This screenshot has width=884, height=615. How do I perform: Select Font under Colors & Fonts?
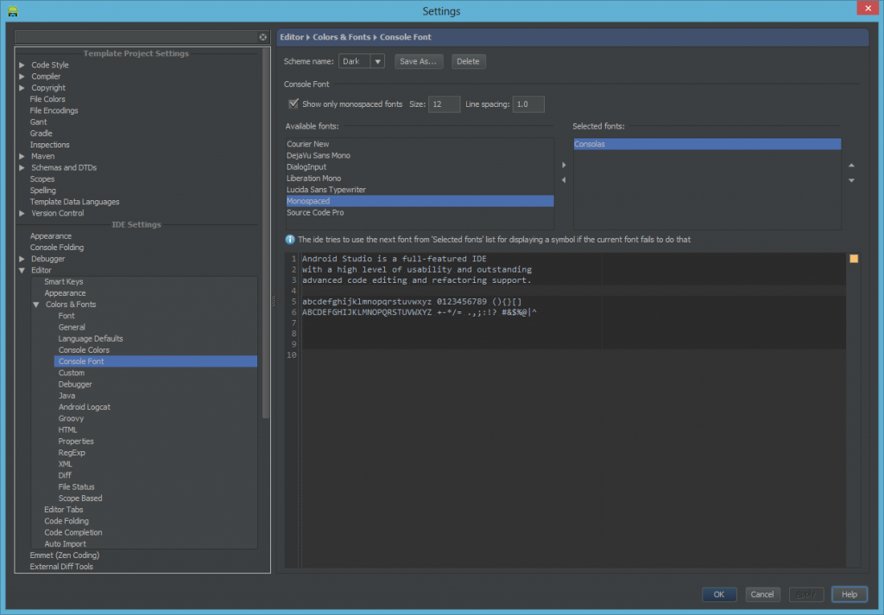(x=66, y=316)
